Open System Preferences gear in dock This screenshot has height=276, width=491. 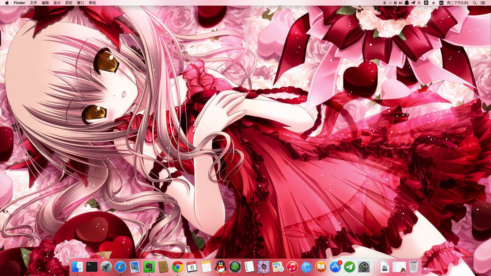click(364, 267)
